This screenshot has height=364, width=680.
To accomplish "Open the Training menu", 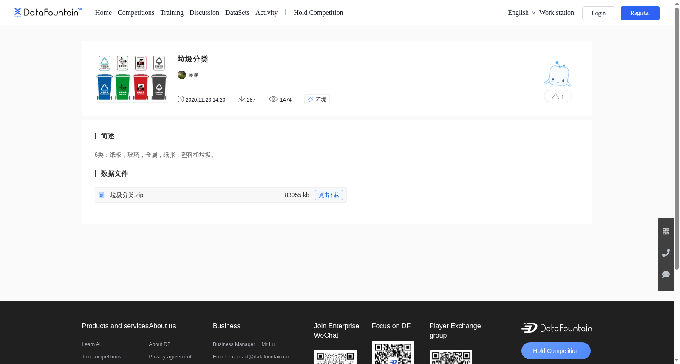I will click(172, 13).
